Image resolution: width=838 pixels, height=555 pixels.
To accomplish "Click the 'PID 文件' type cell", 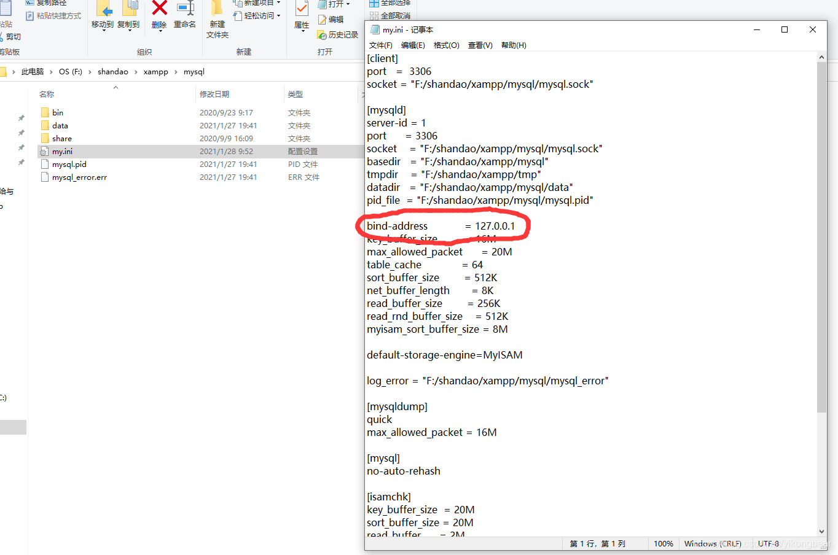I will 303,164.
